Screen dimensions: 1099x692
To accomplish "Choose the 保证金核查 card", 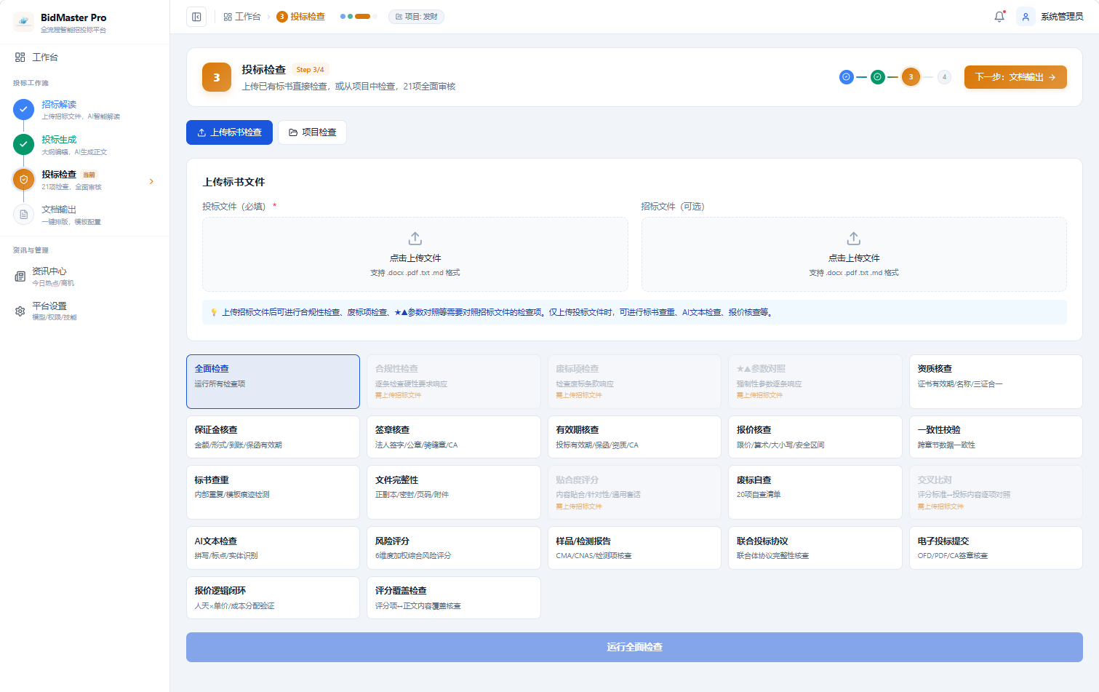I will pyautogui.click(x=273, y=437).
